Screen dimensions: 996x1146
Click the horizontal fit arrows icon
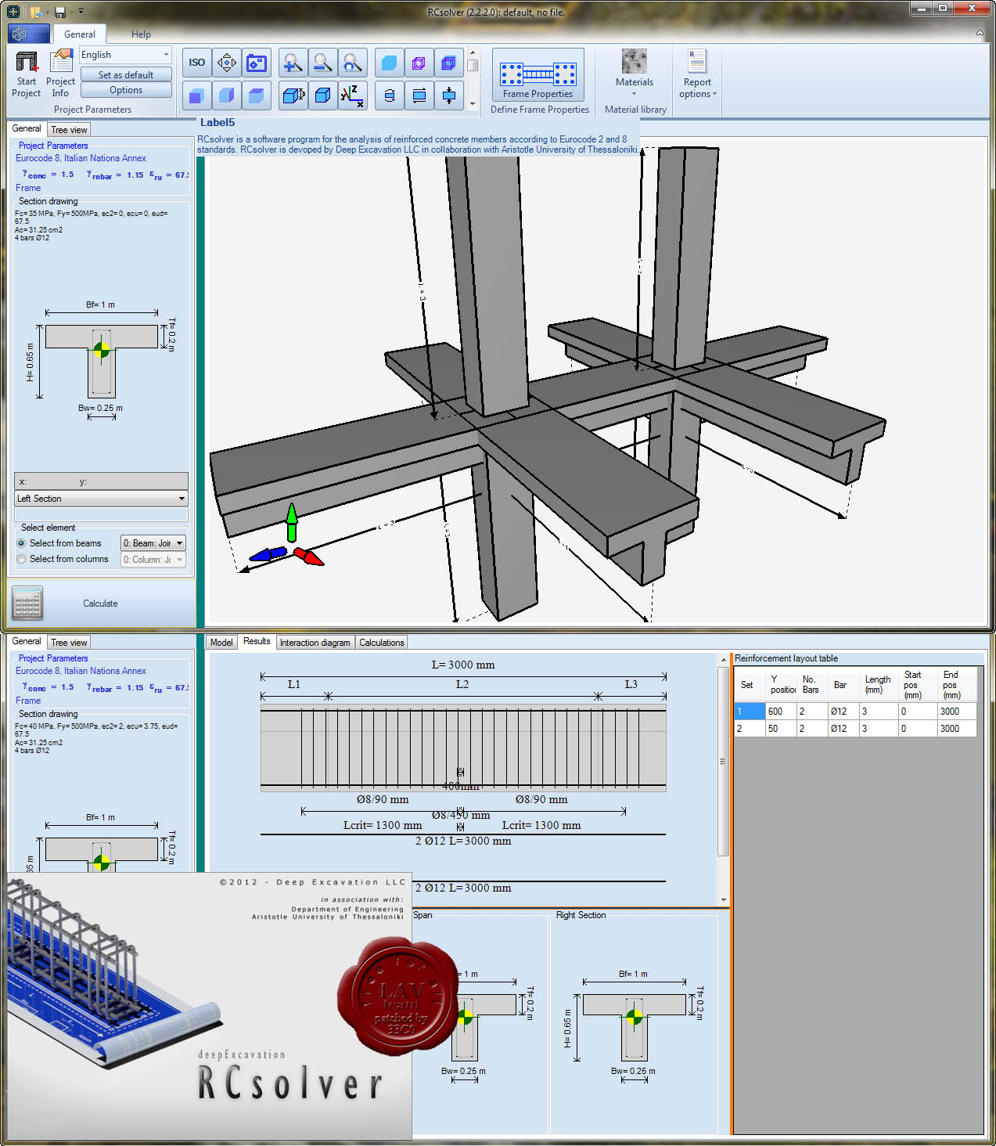tap(419, 95)
